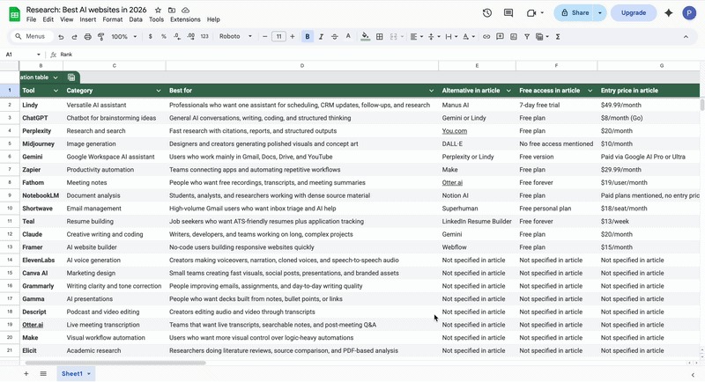The width and height of the screenshot is (705, 382).
Task: Increase decimal places
Action: [x=190, y=37]
